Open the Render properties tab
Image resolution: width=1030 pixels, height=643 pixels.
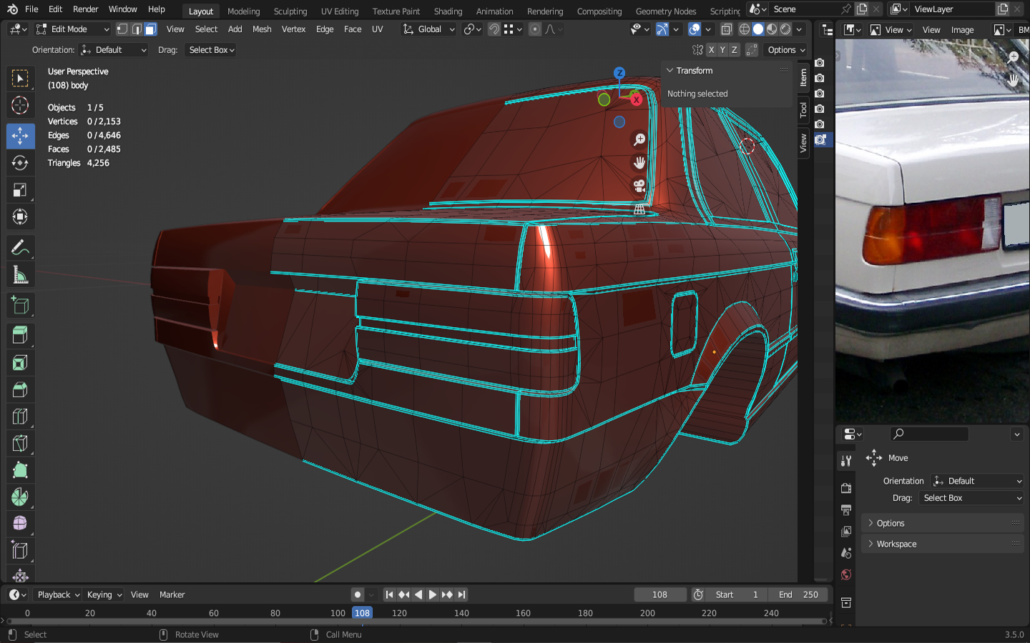click(x=846, y=489)
